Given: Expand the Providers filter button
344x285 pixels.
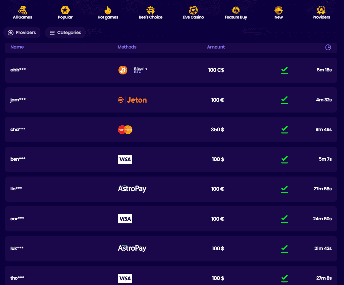Looking at the screenshot, I should coord(22,32).
